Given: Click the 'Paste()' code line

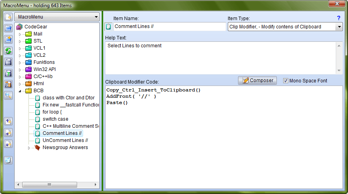Looking at the screenshot, I should pyautogui.click(x=117, y=103).
